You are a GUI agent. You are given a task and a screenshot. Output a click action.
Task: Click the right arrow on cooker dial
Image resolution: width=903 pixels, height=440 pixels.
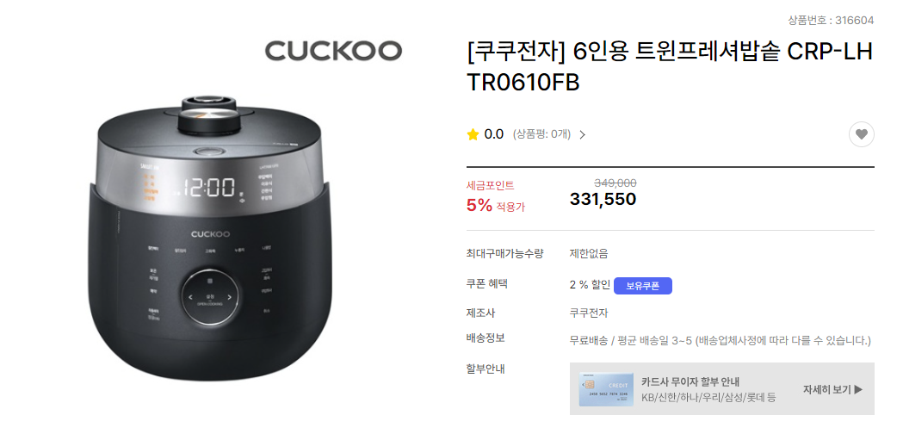[x=229, y=298]
